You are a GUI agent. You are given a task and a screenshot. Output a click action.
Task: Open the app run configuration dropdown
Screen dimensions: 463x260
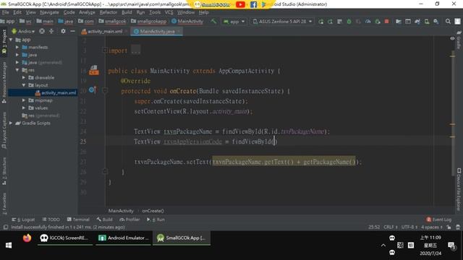pos(234,22)
